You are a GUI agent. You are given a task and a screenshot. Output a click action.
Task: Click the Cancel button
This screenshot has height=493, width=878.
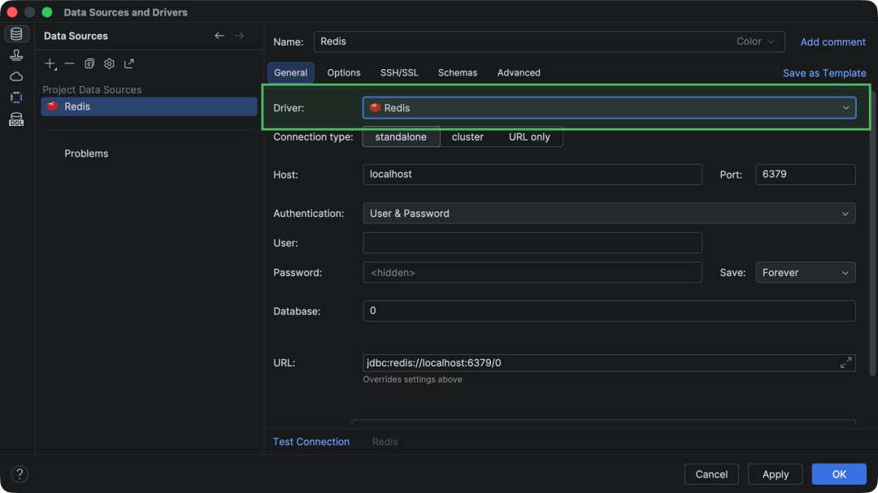point(711,474)
